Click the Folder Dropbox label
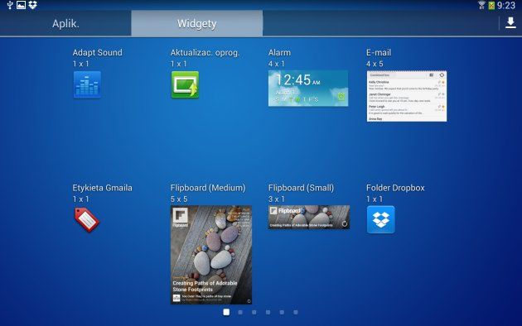 pyautogui.click(x=395, y=188)
